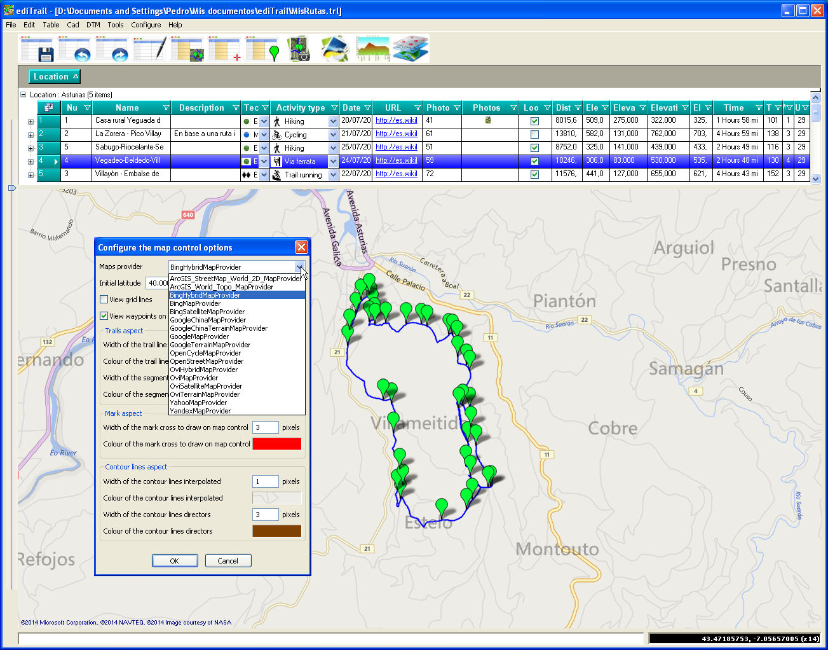Open the DTM menu
The width and height of the screenshot is (828, 650).
click(93, 25)
